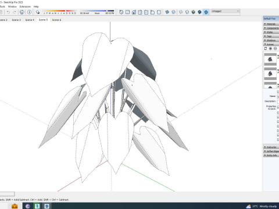Select Wireframe face style
Screen dimensions: 279x209
point(181,12)
